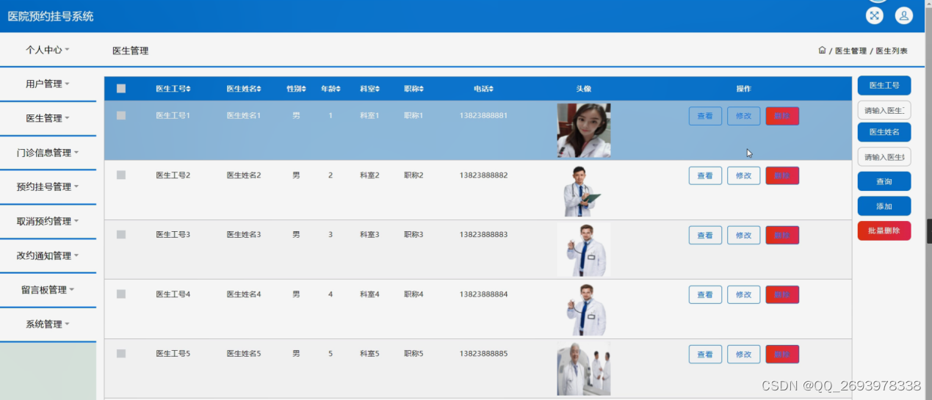Sort by 电话 column arrows
This screenshot has width=932, height=400.
[491, 89]
